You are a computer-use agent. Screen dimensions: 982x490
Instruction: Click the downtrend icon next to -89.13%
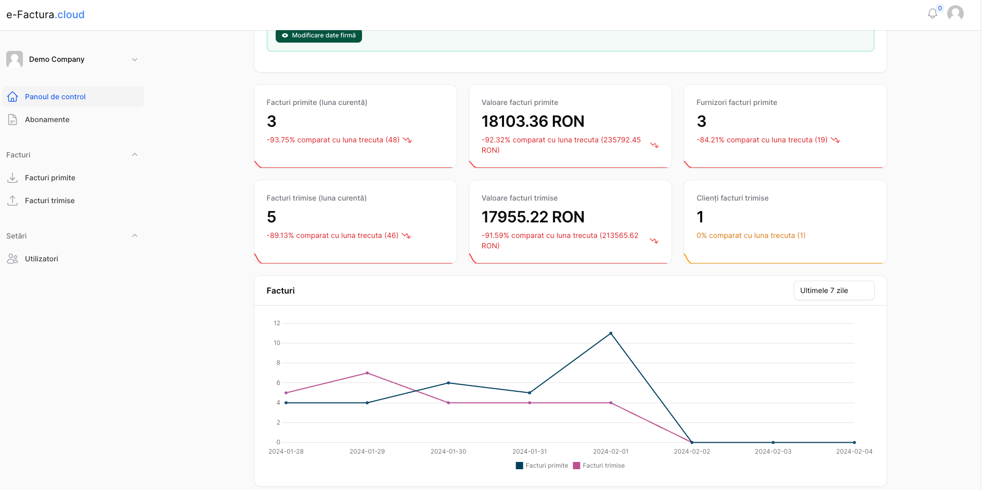tap(406, 235)
